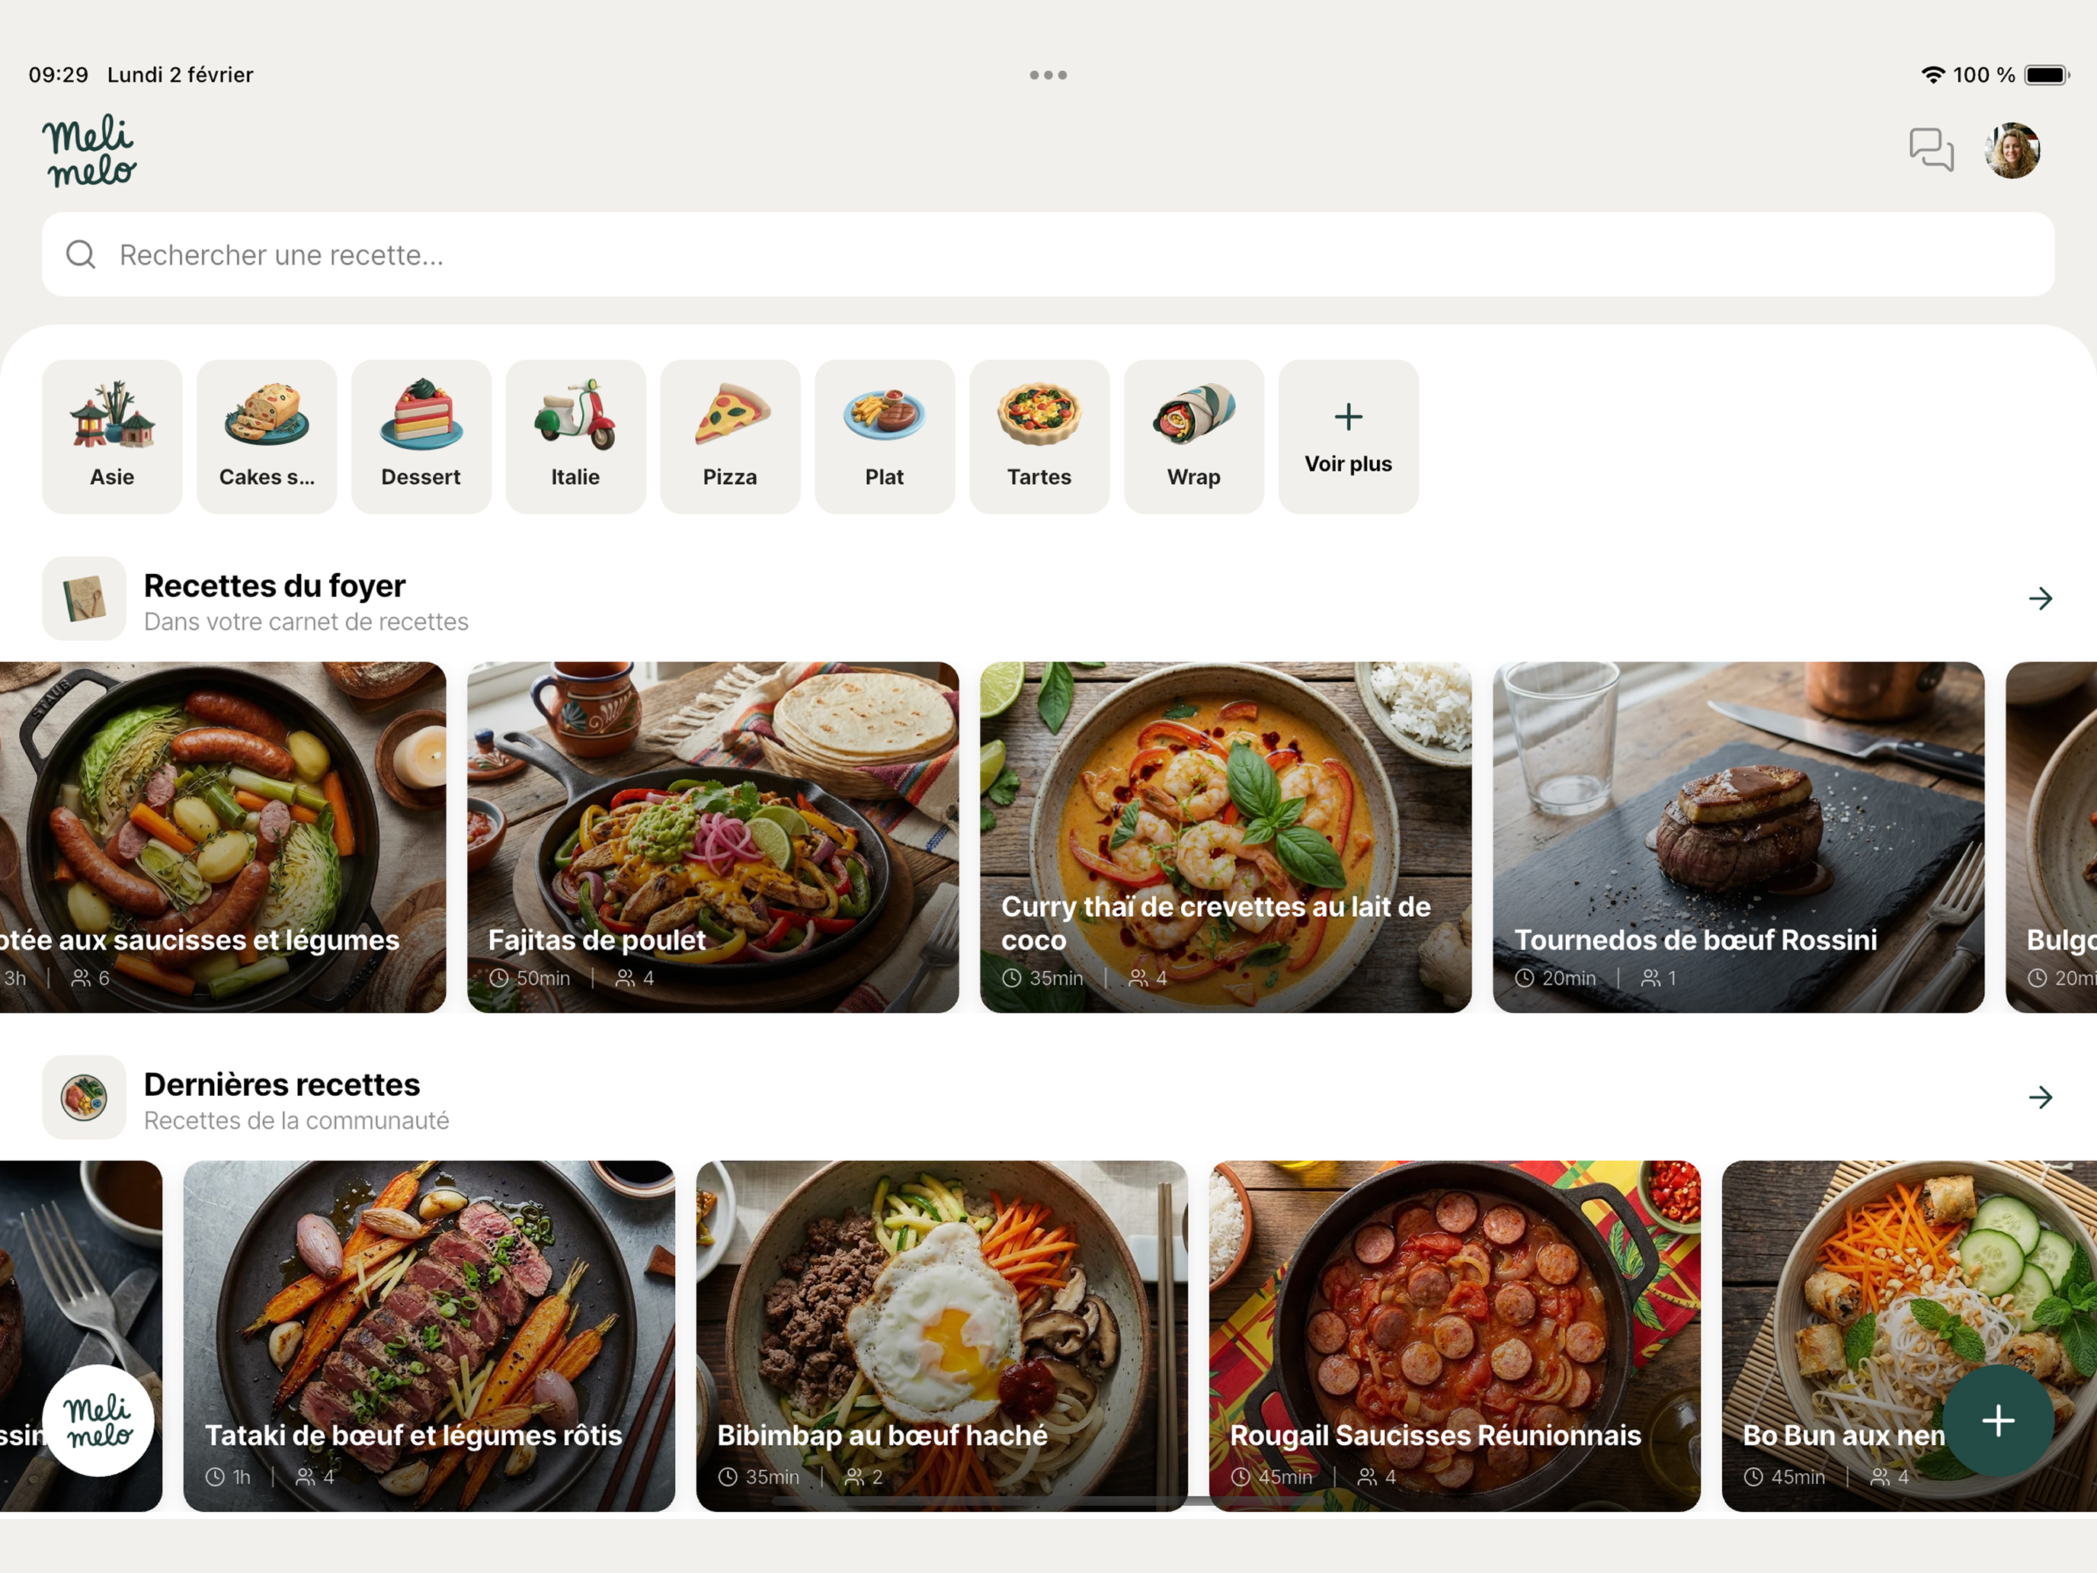Select the Italie category
This screenshot has height=1573, width=2097.
(x=575, y=436)
